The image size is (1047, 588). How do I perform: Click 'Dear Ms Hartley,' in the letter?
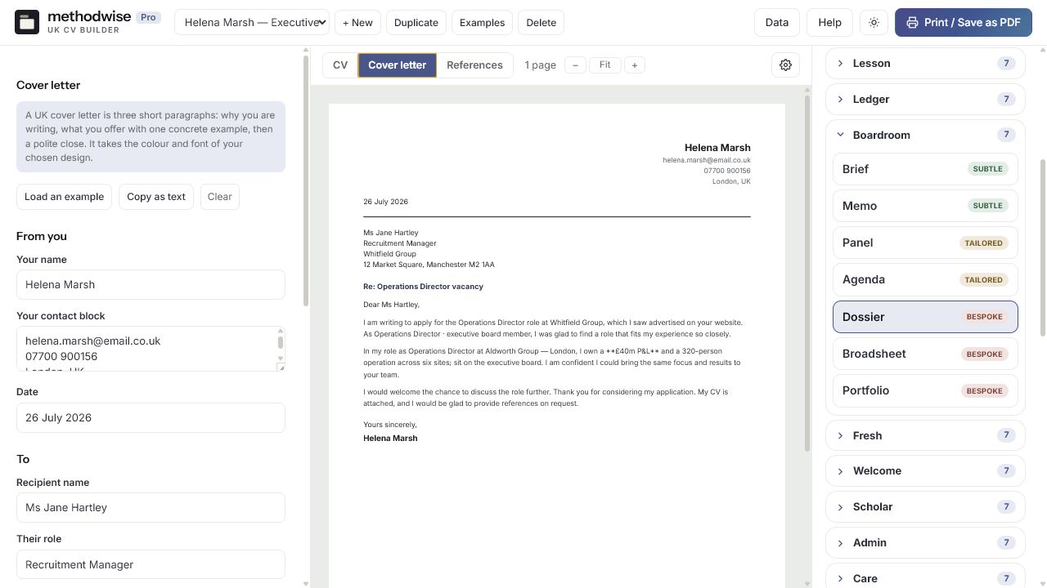391,305
